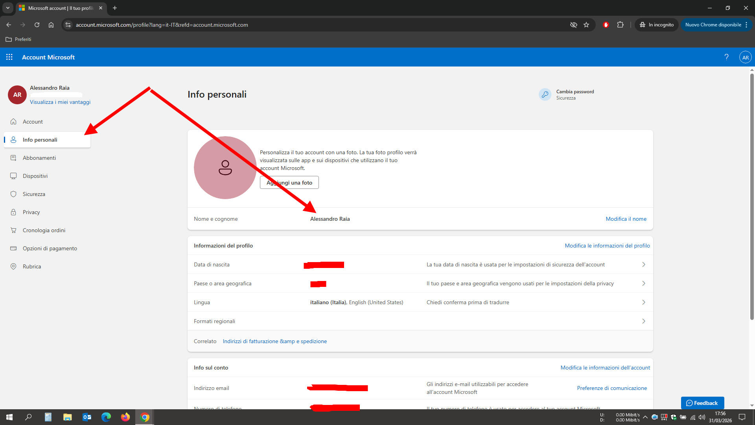
Task: View site information icon in address bar
Action: tap(68, 25)
